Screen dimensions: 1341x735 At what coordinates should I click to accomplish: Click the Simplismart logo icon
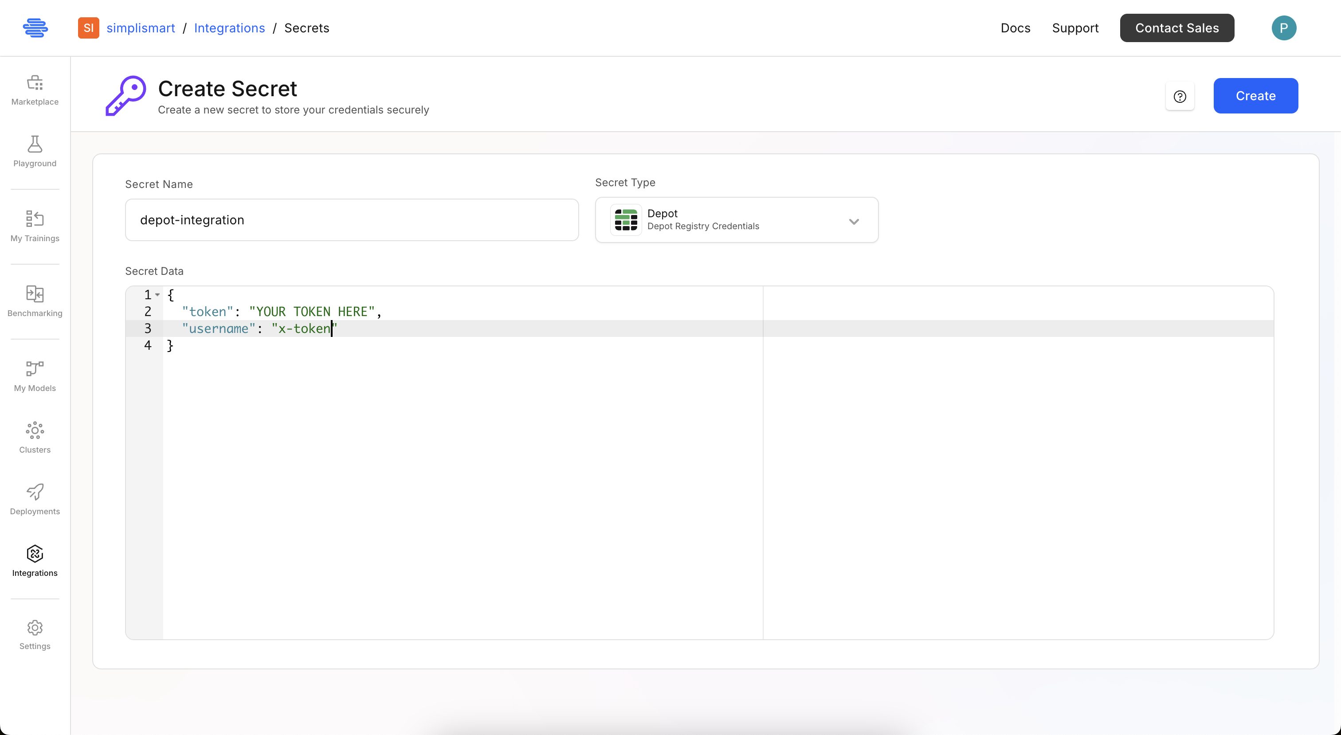[x=35, y=28]
